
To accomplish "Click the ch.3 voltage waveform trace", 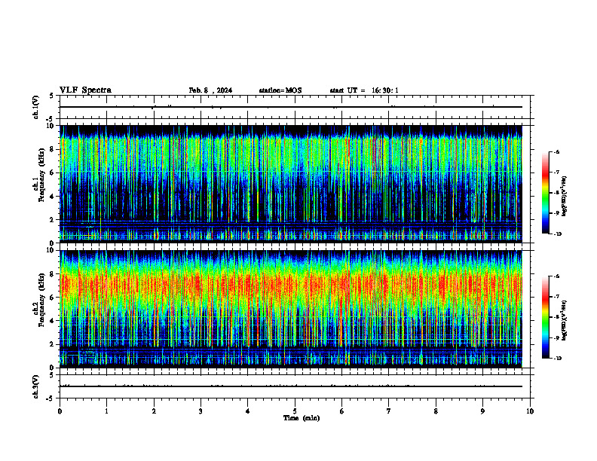I will coord(291,386).
